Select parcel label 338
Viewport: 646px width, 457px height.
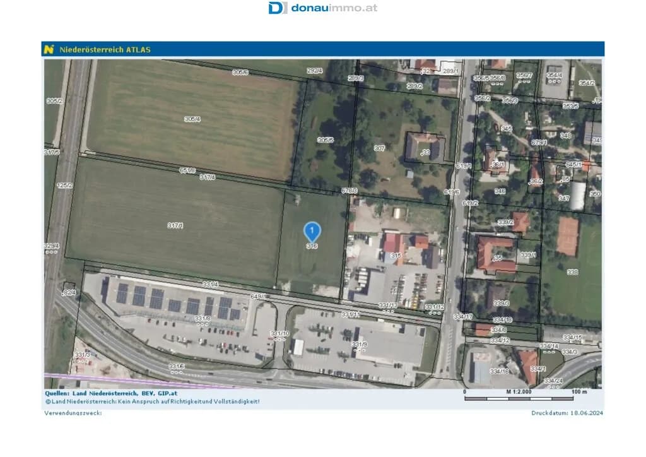pyautogui.click(x=572, y=273)
